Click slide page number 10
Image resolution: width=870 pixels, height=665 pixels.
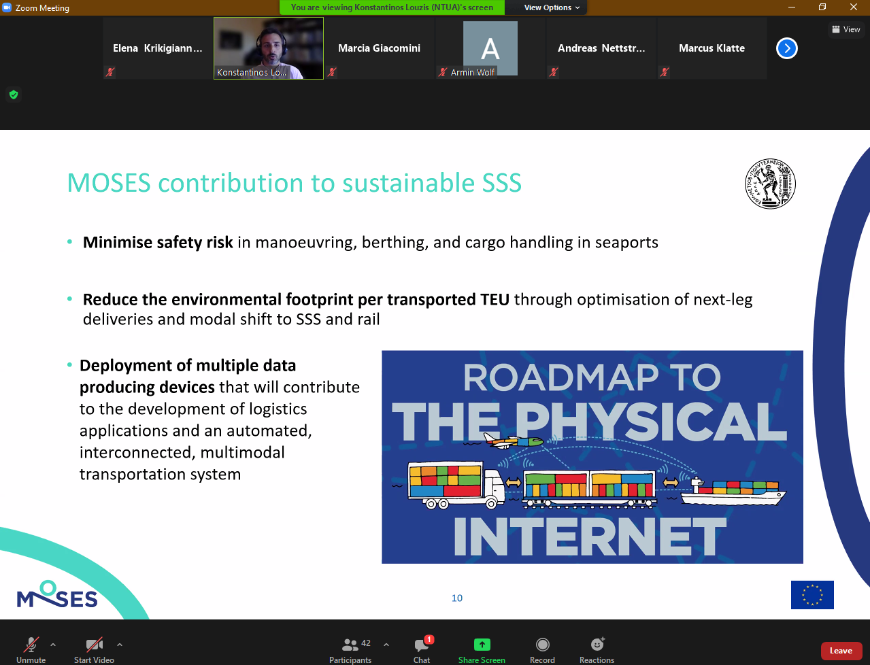[457, 598]
